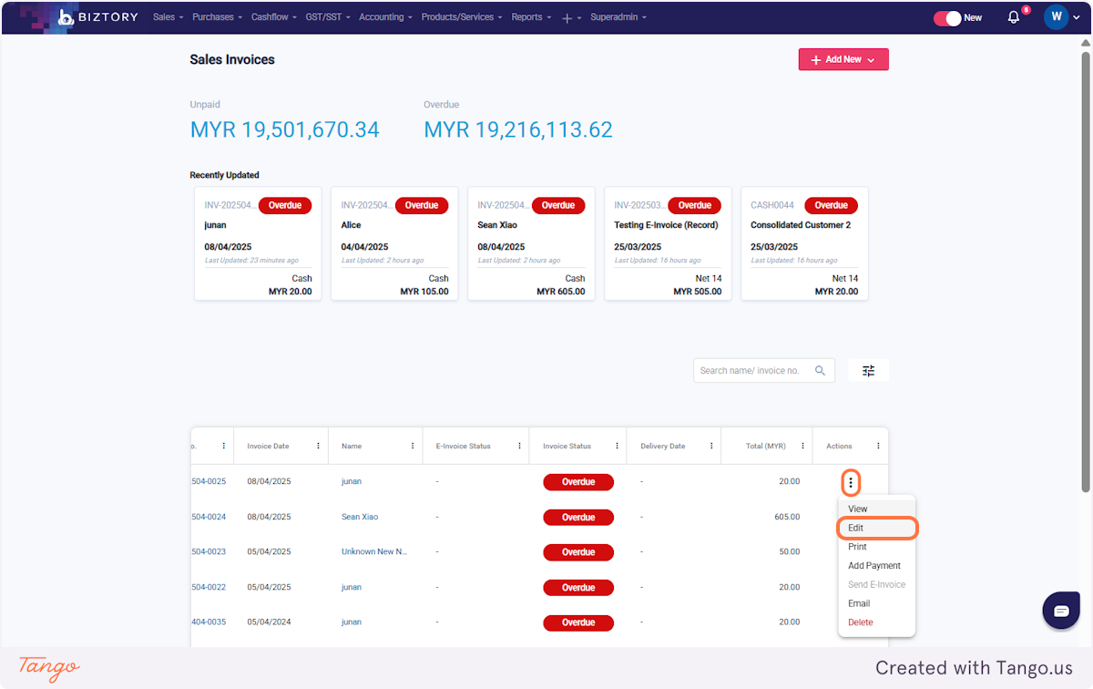Open the Add New dropdown button

pos(843,59)
